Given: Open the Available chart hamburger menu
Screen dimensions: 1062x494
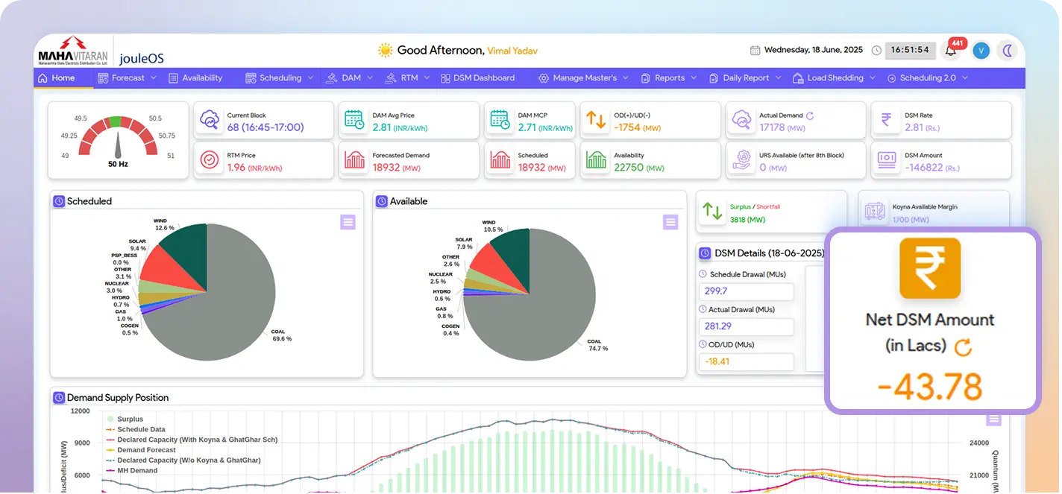Looking at the screenshot, I should tap(670, 222).
